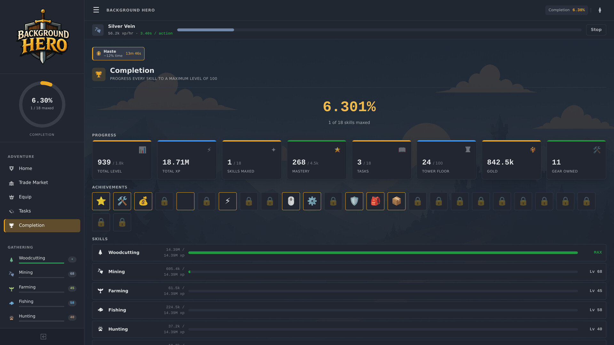This screenshot has width=614, height=345.
Task: Select the hammer and wrench achievement badge
Action: click(122, 201)
